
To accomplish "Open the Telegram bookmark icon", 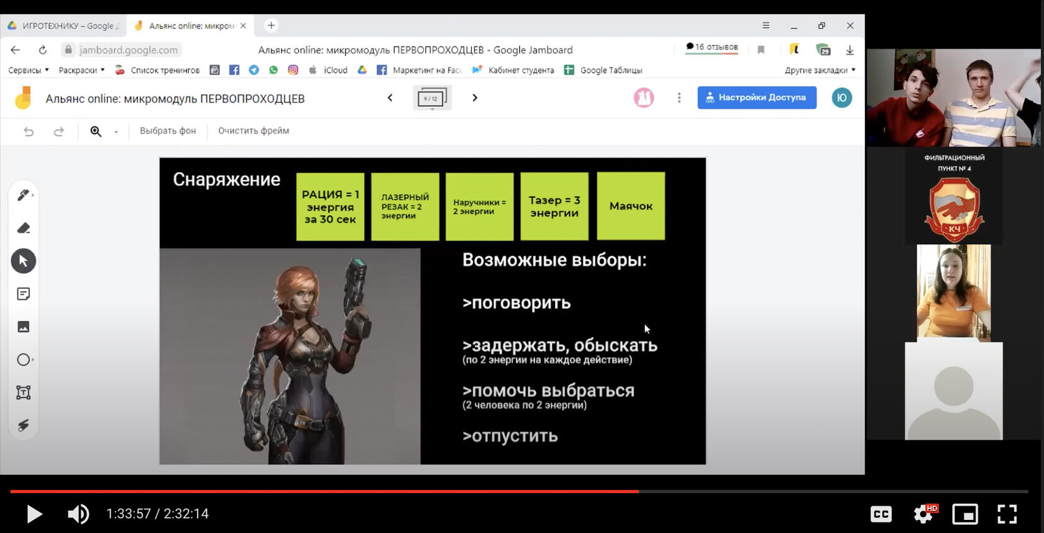I will tap(254, 70).
